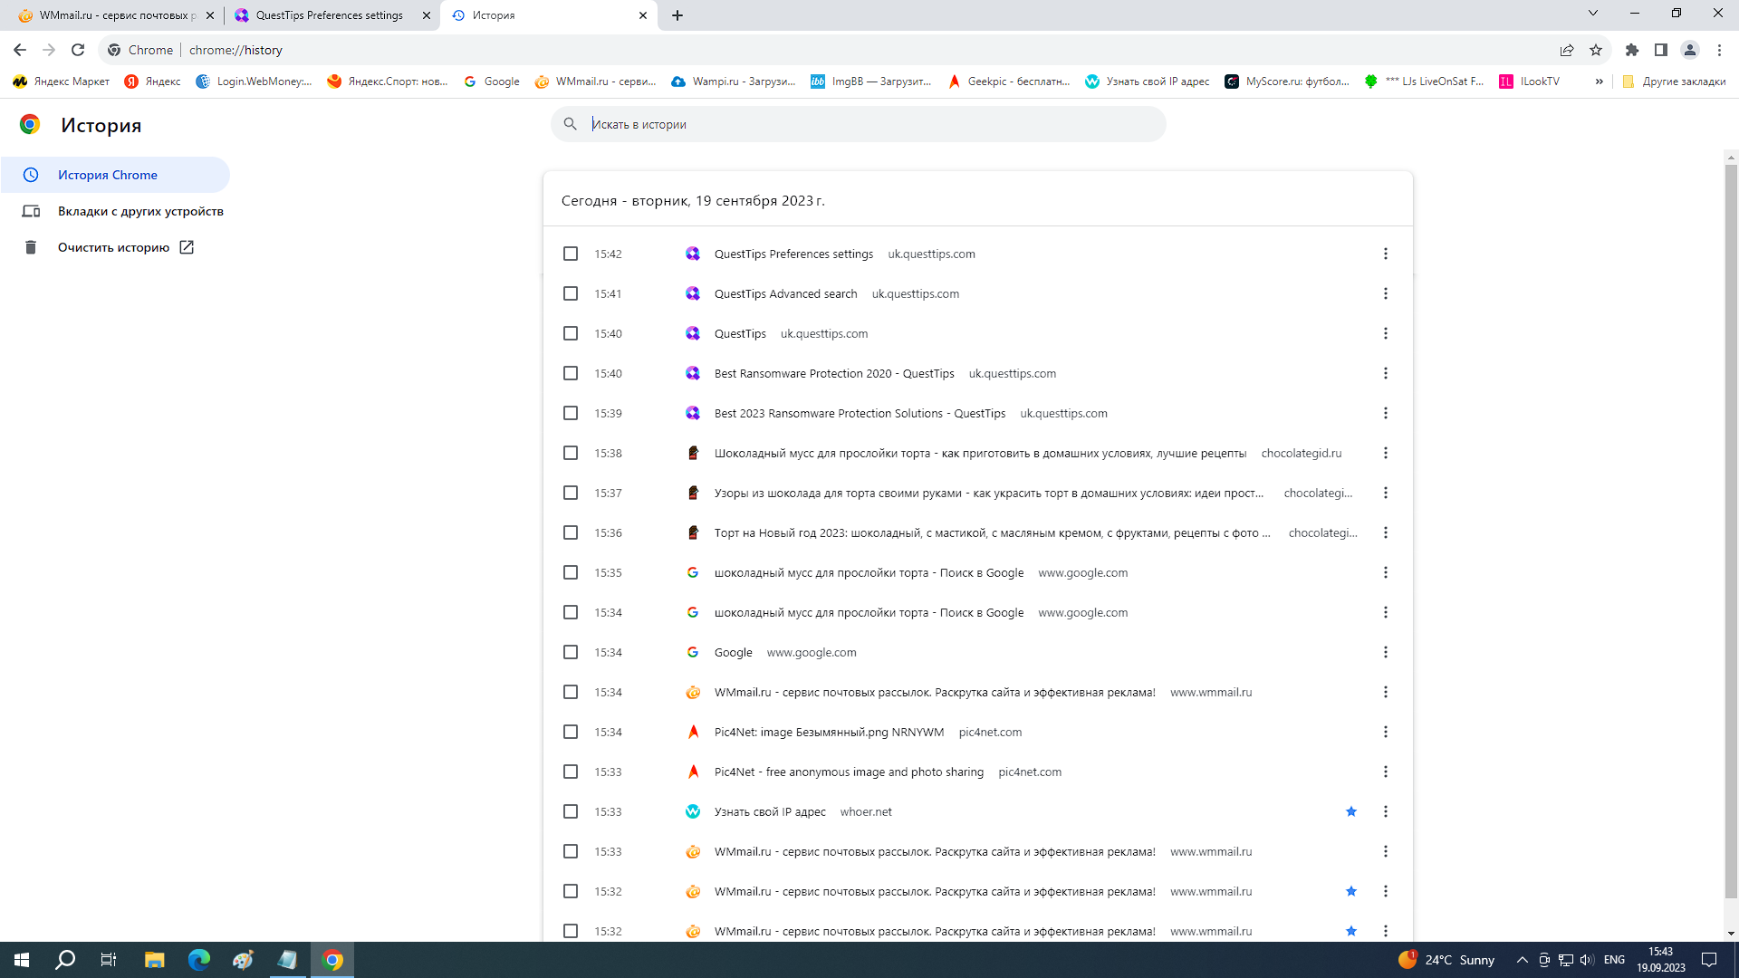Select История Chrome in sidebar
Image resolution: width=1739 pixels, height=978 pixels.
click(115, 175)
